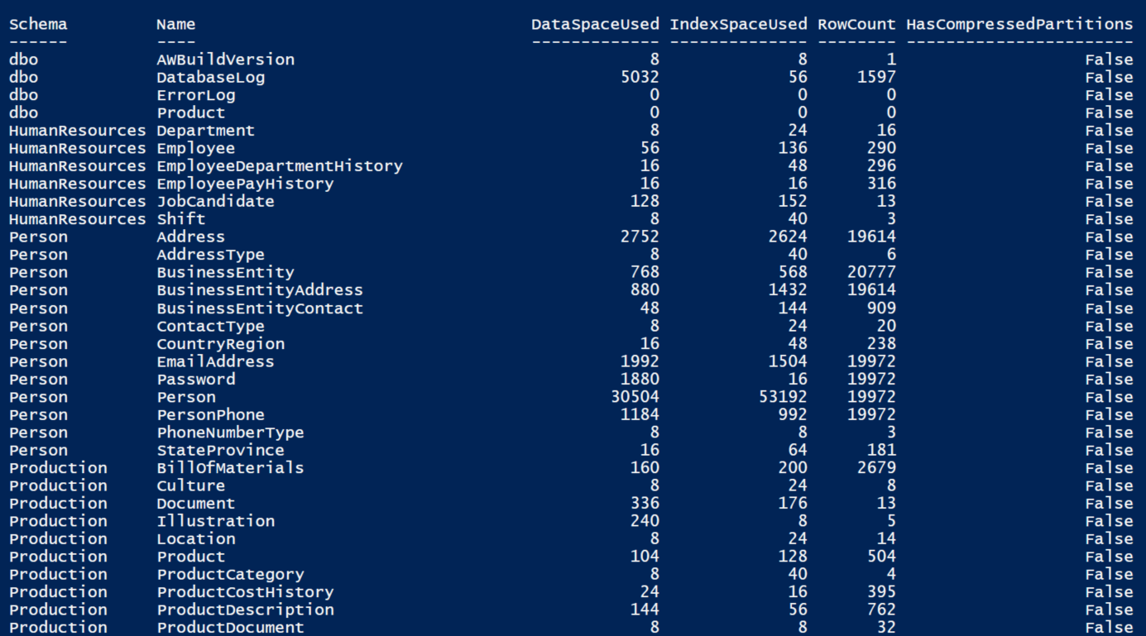Click the index space value 53192

point(782,397)
